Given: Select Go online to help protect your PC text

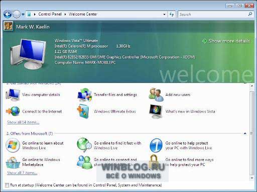Looking at the screenshot, I should click(189, 145).
